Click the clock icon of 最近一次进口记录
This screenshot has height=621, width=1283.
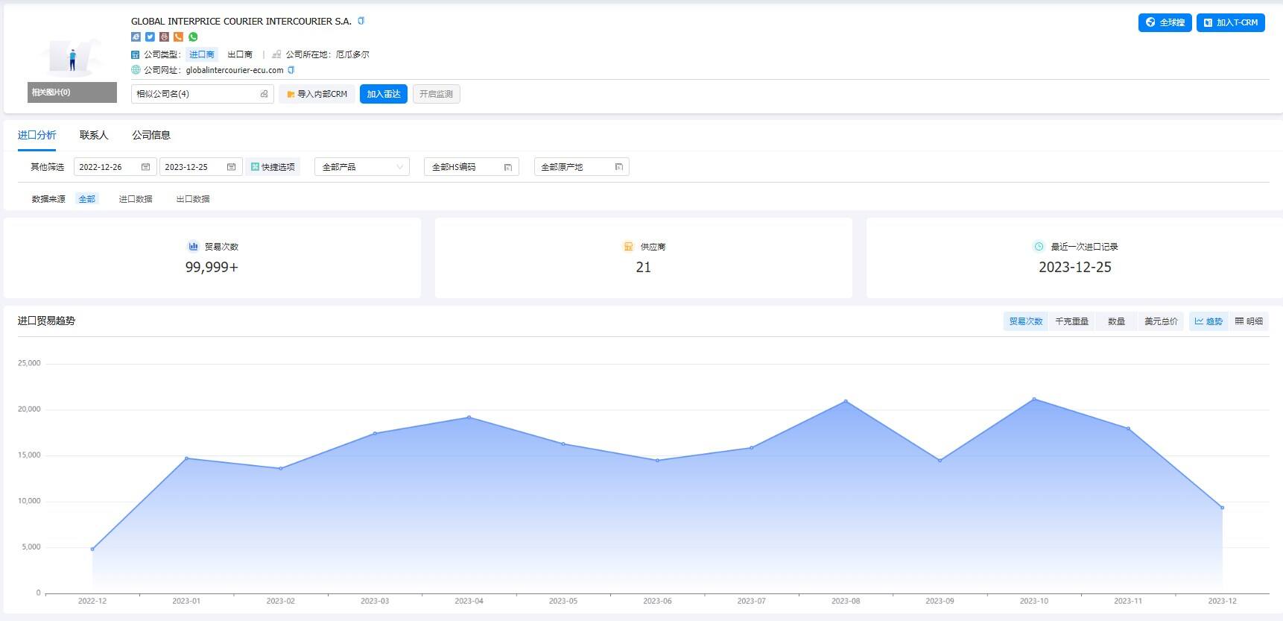coord(1039,247)
